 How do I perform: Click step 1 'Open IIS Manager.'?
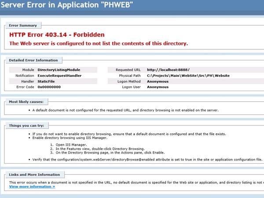coord(71,145)
